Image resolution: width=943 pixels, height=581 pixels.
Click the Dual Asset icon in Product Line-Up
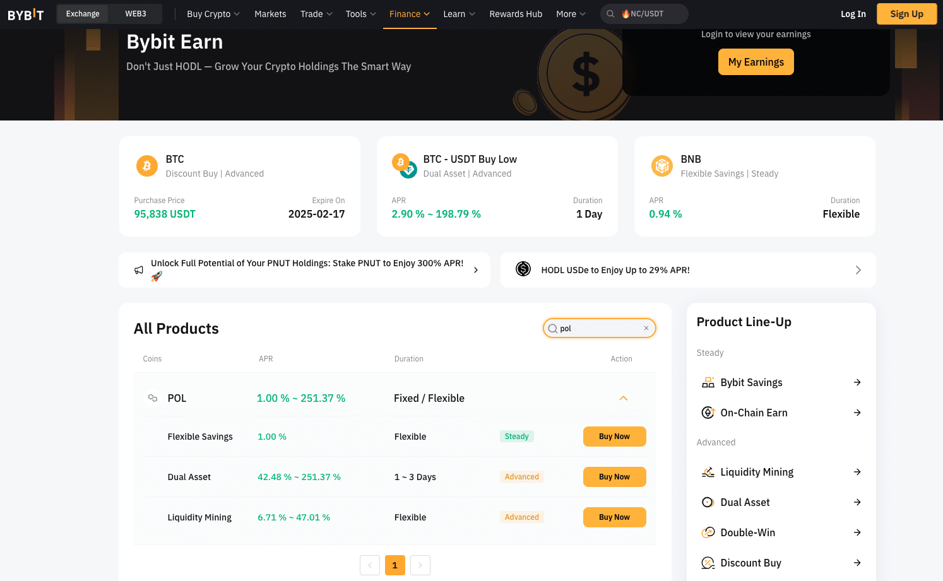coord(708,502)
